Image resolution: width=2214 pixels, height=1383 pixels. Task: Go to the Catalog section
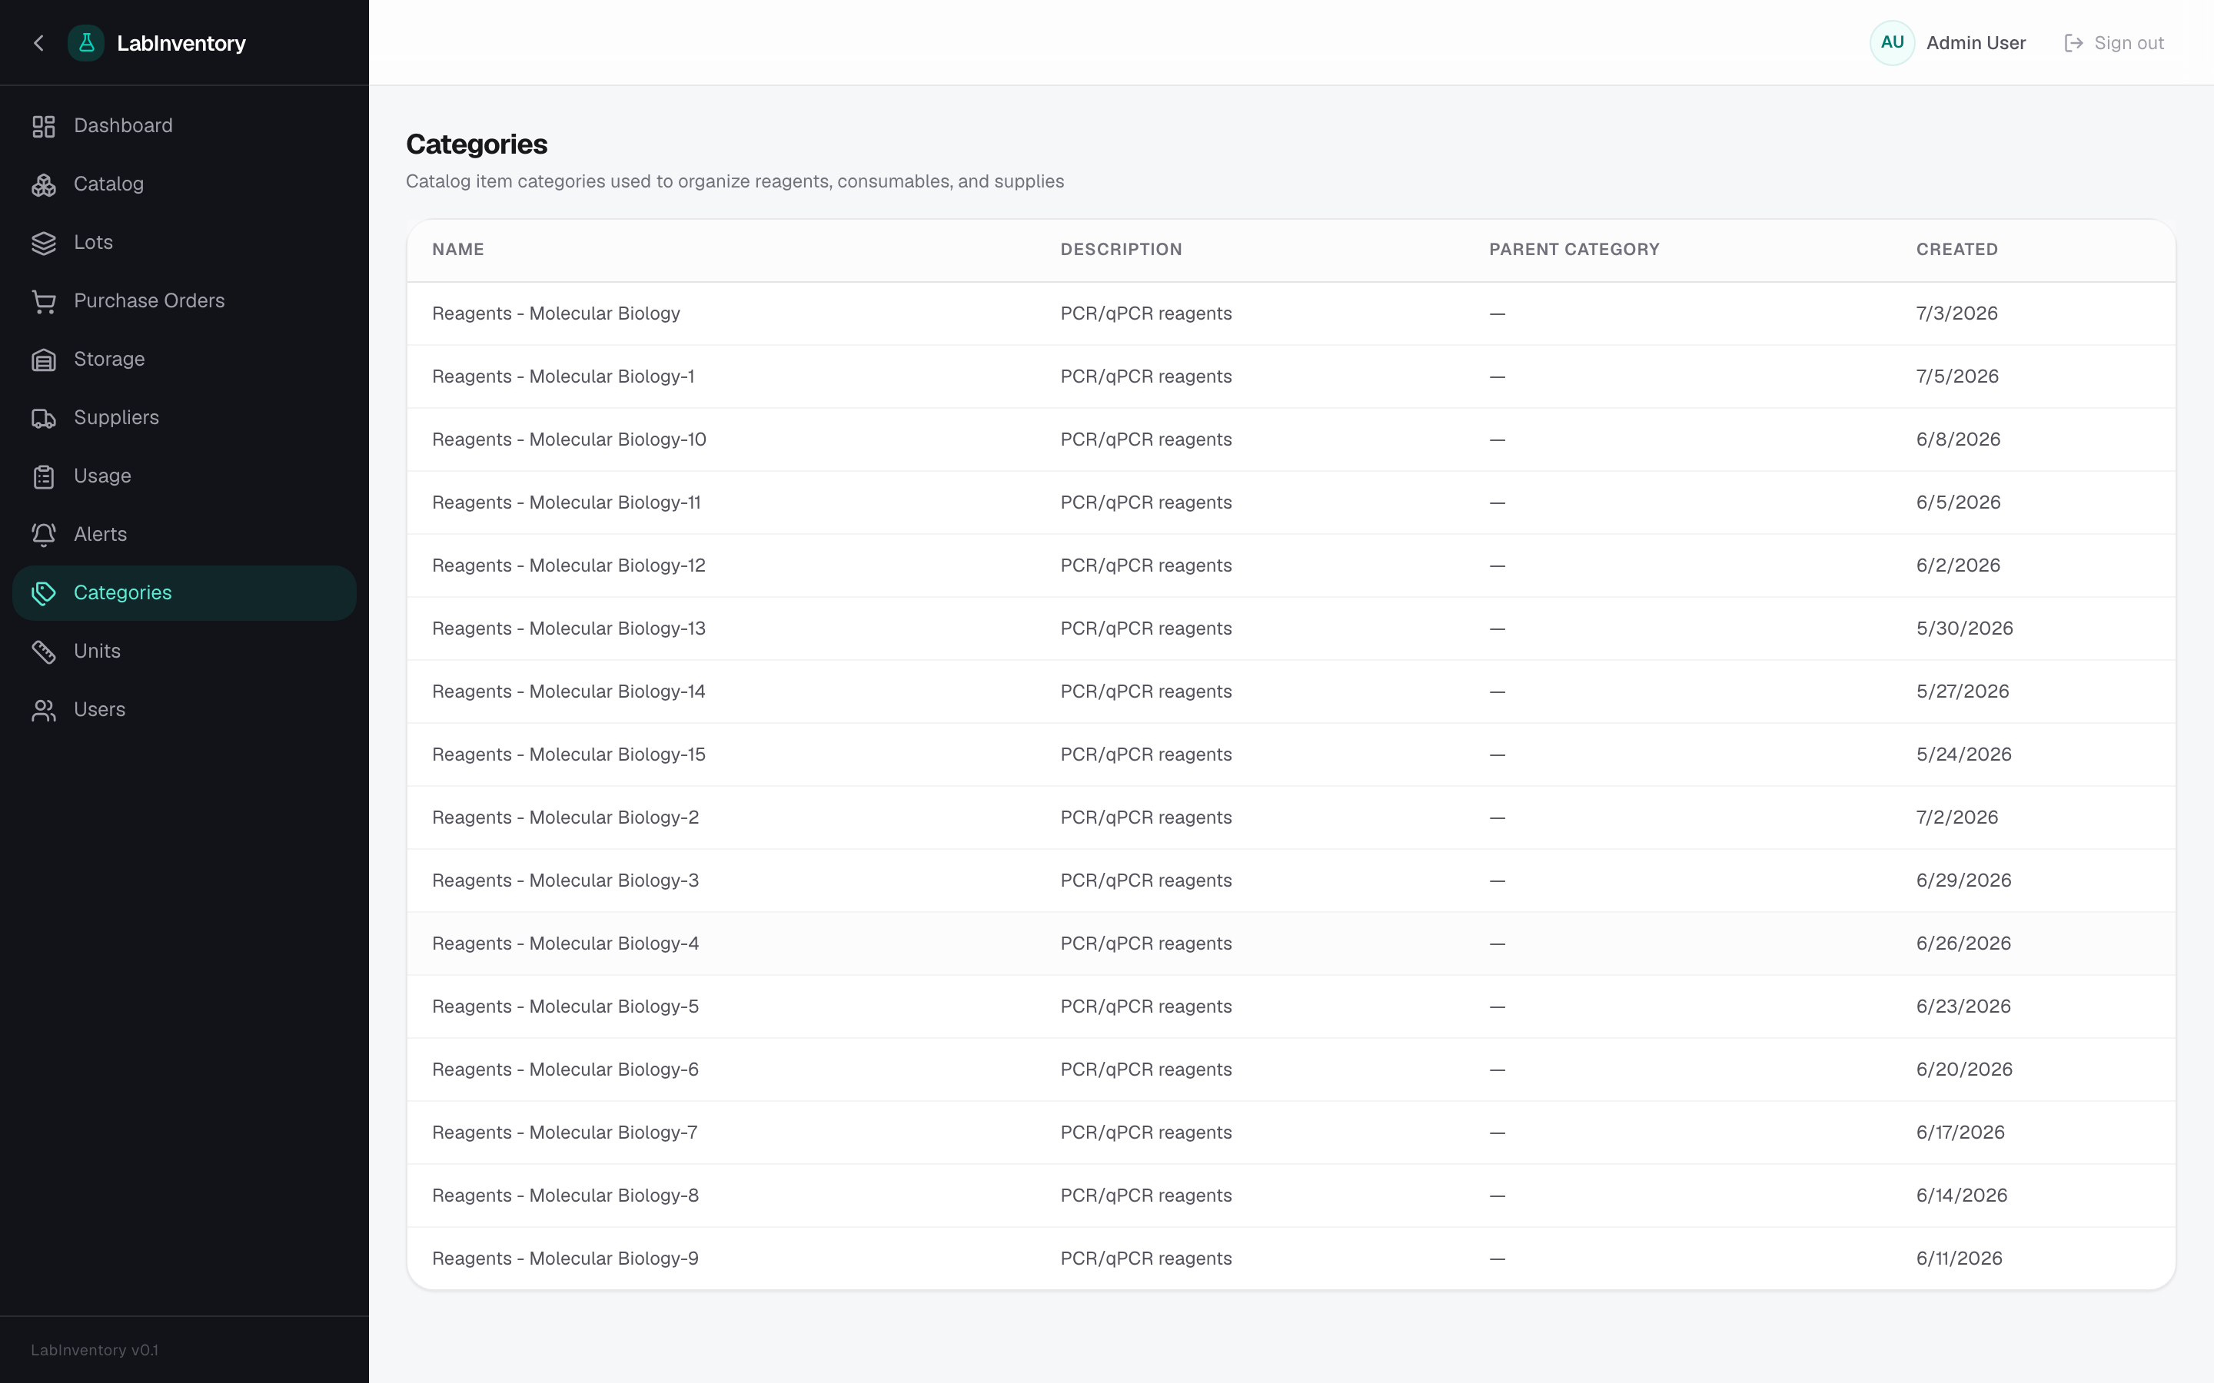(x=184, y=184)
